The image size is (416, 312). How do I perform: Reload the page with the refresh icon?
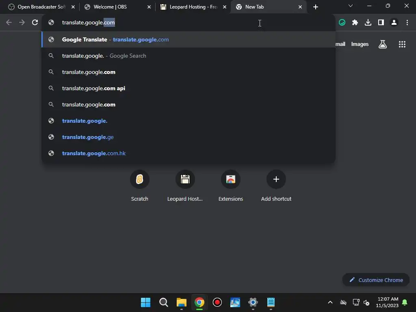pyautogui.click(x=35, y=23)
